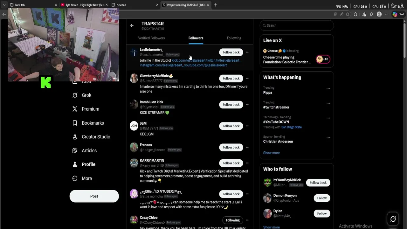The image size is (407, 229).
Task: Open the browser extensions puzzle icon
Action: (x=355, y=14)
